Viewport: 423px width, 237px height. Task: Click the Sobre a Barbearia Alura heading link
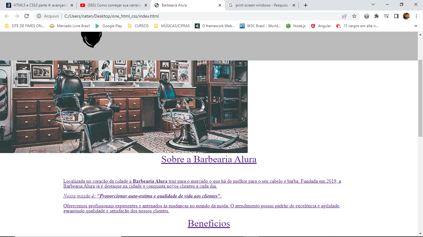point(209,159)
